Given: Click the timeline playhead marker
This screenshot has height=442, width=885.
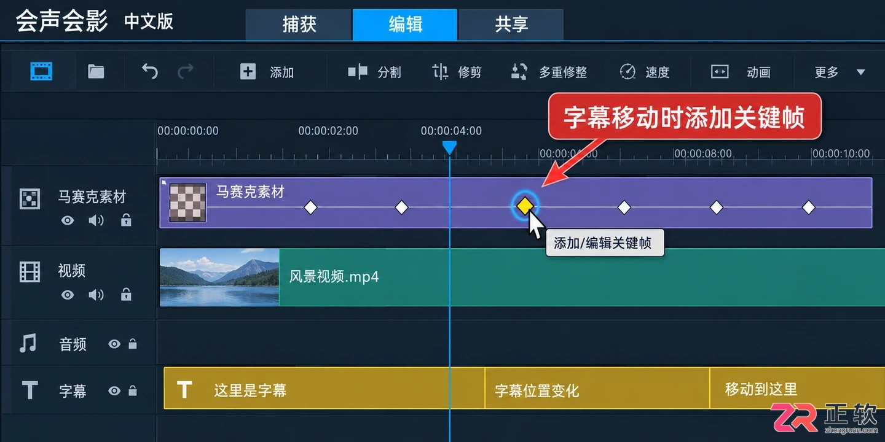Looking at the screenshot, I should click(x=449, y=148).
